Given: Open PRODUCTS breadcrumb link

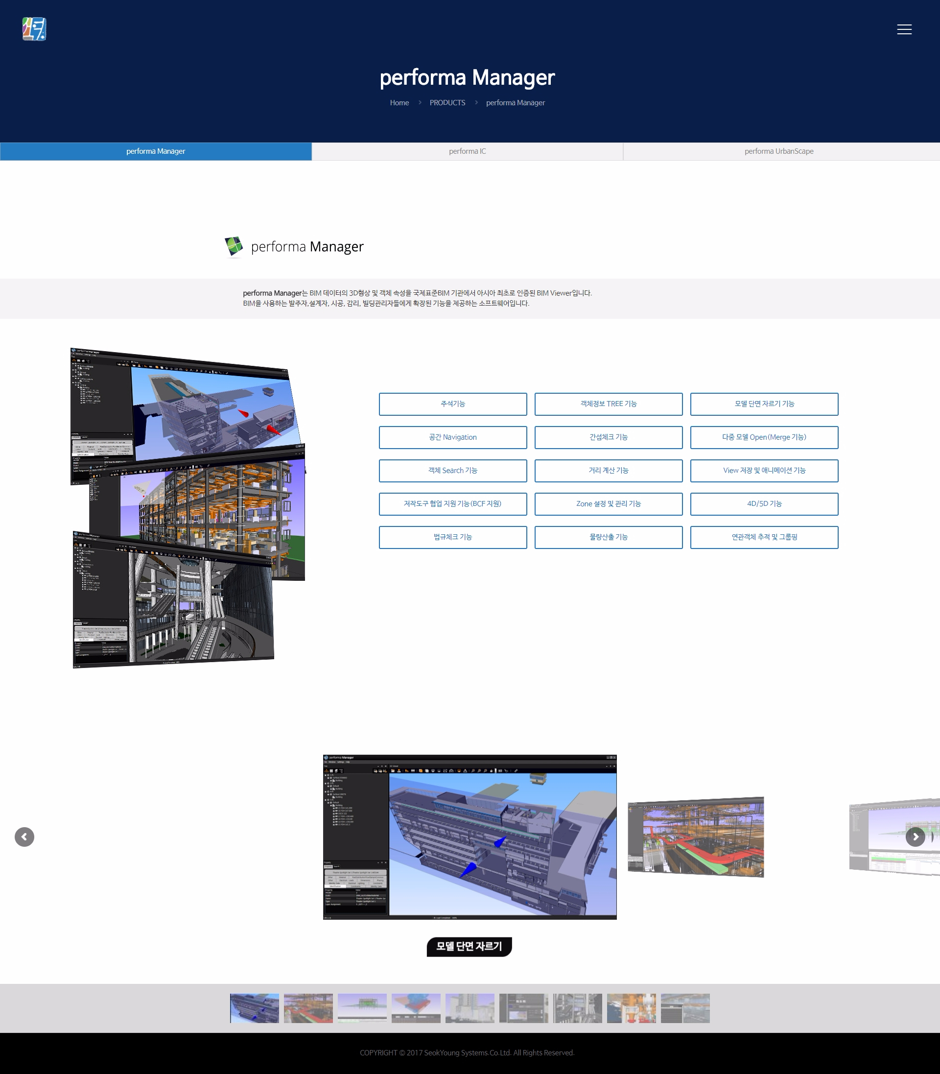Looking at the screenshot, I should [x=447, y=103].
